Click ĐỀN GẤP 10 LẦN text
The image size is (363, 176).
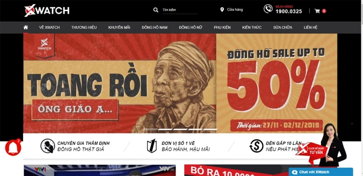[284, 143]
